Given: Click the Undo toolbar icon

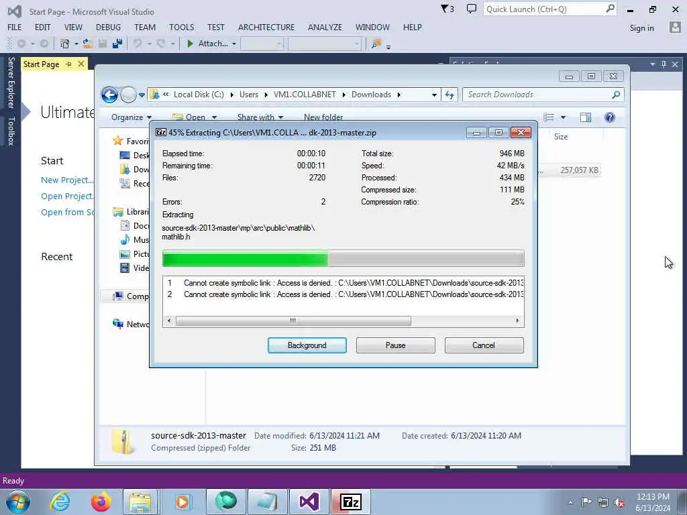Looking at the screenshot, I should coord(138,44).
